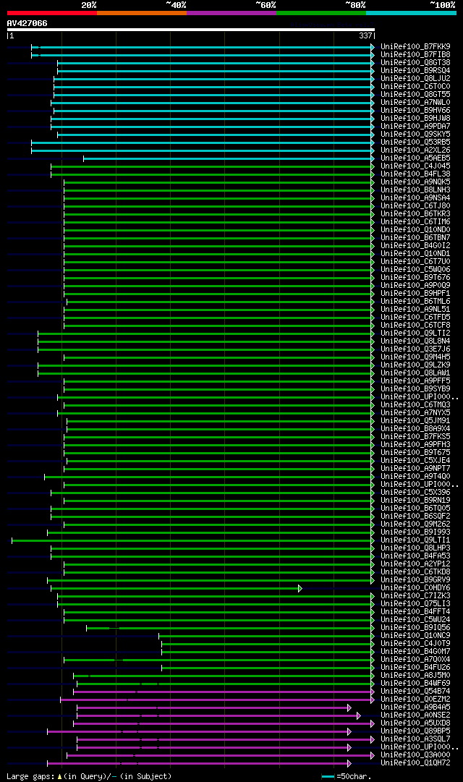
Task: Click the green alignment bar of Q9LTI1
Action: (x=192, y=540)
